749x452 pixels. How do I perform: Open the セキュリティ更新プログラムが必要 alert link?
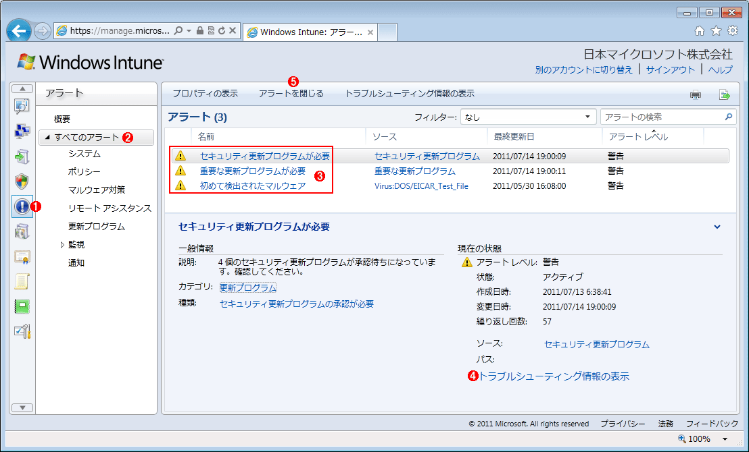click(x=264, y=157)
